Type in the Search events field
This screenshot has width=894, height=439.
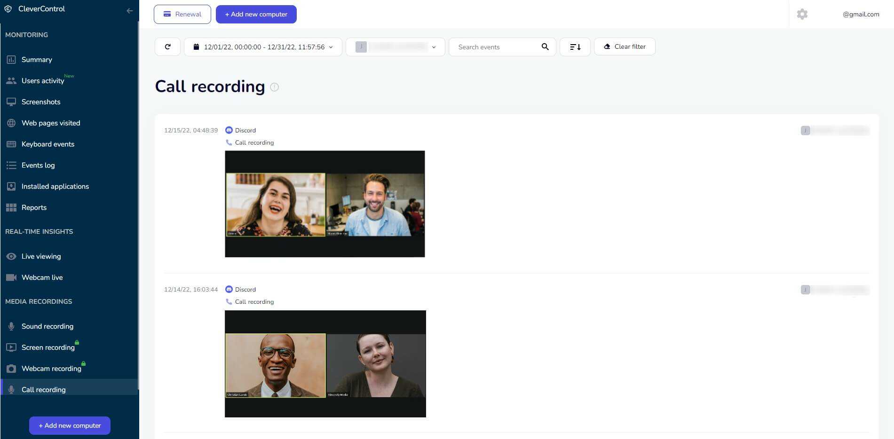pyautogui.click(x=496, y=47)
